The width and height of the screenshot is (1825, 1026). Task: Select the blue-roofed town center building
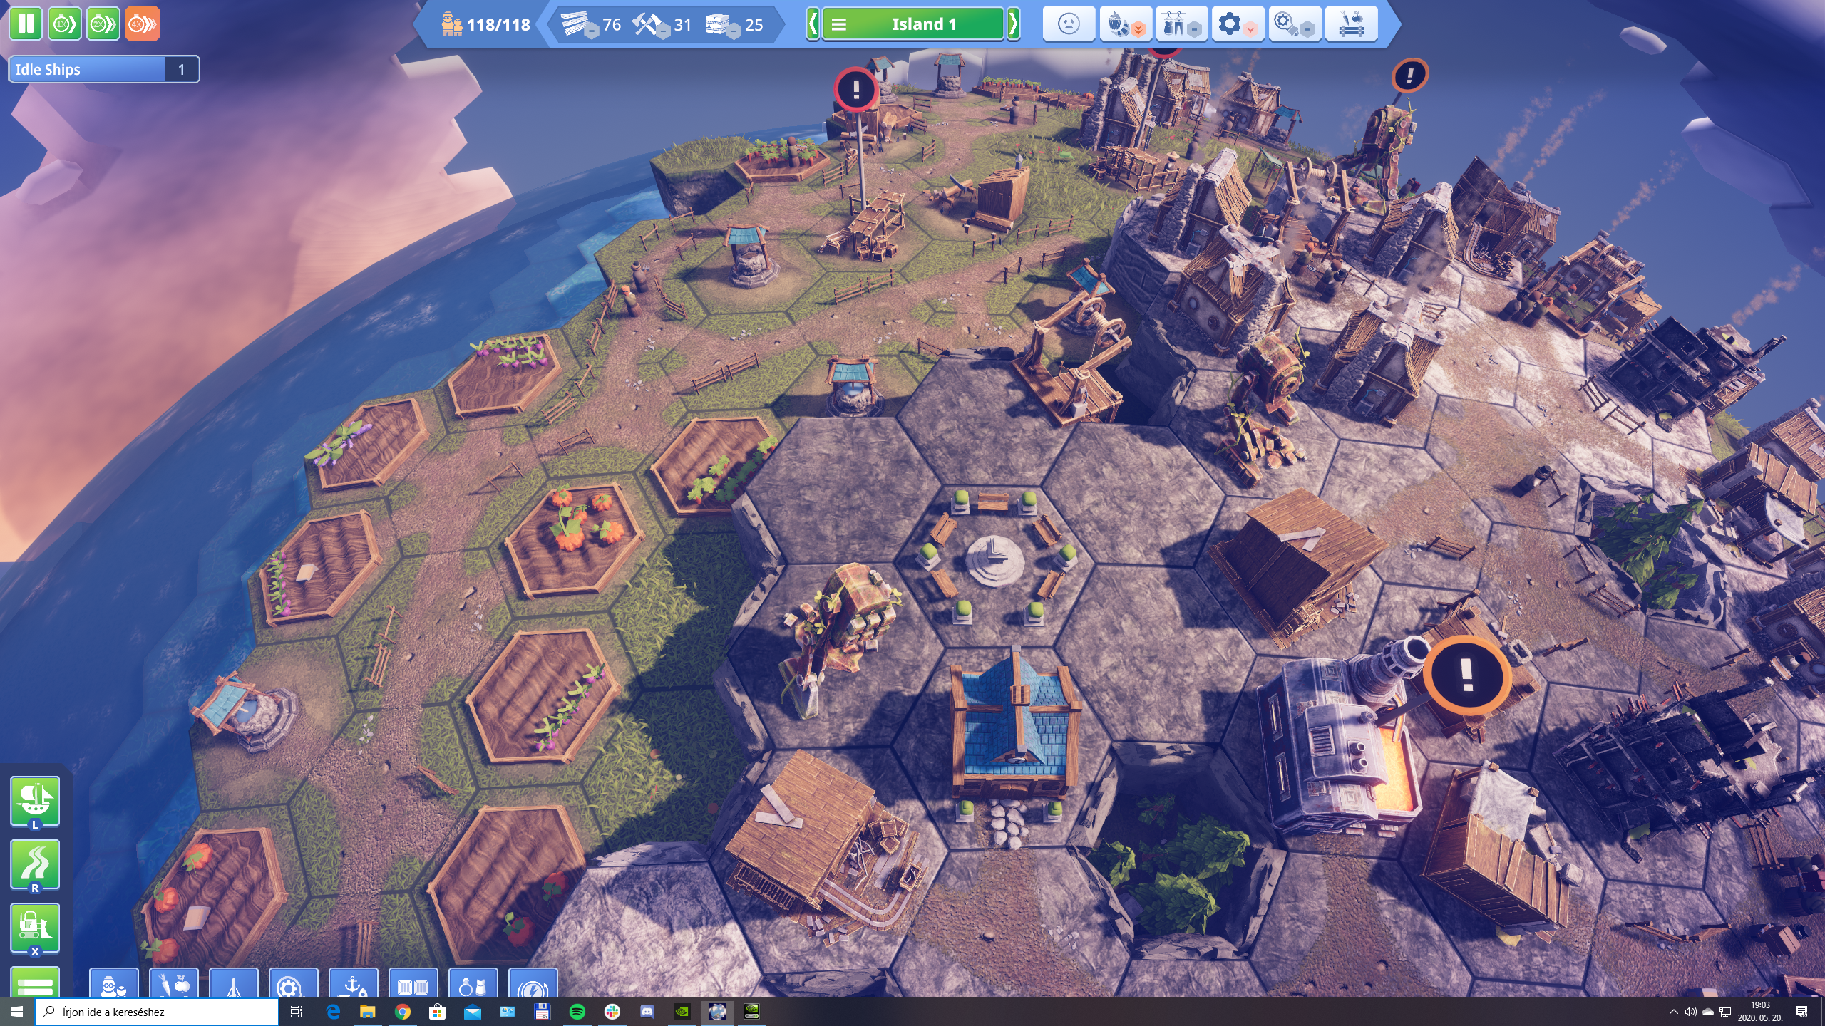(x=1014, y=730)
